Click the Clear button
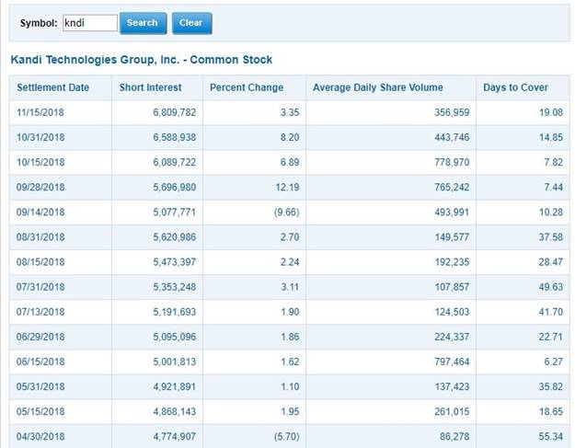This screenshot has height=448, width=575. tap(191, 23)
